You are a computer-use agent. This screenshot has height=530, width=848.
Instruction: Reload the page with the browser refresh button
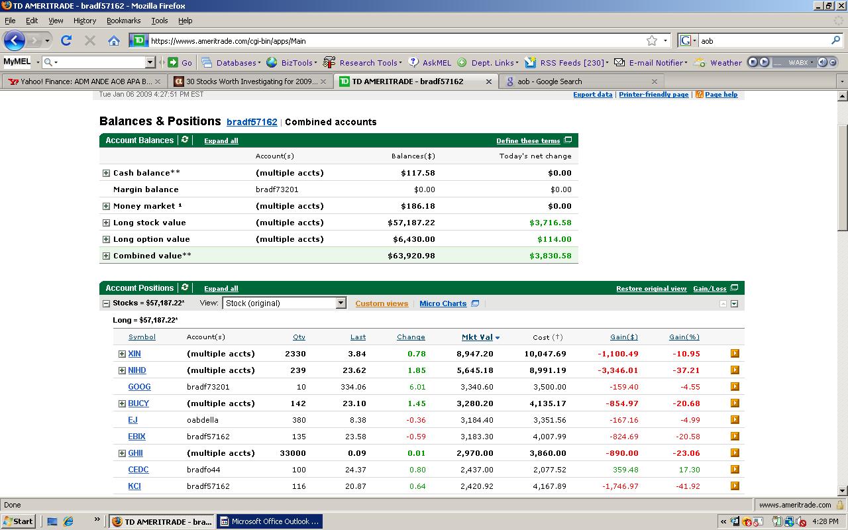[66, 40]
